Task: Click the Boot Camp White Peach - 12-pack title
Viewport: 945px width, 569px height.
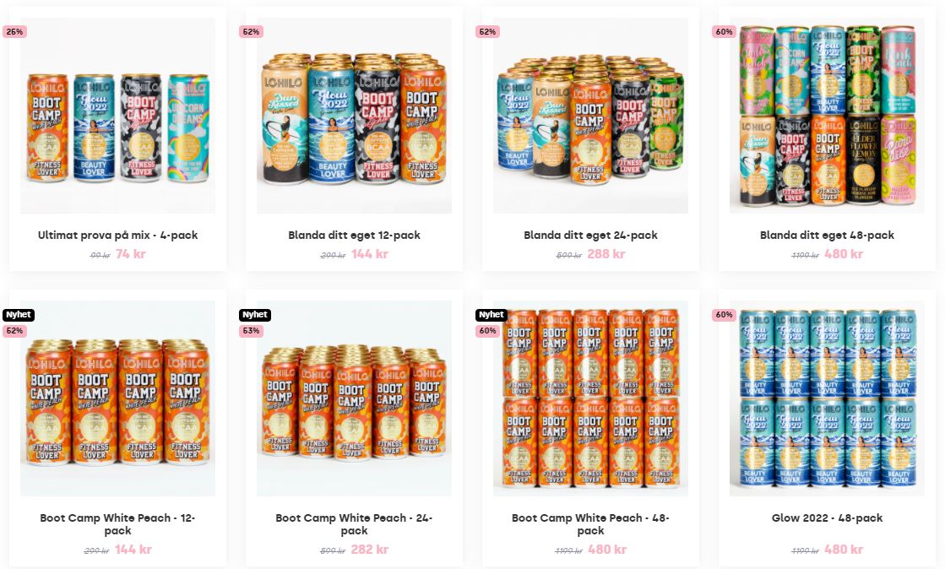Action: tap(117, 523)
